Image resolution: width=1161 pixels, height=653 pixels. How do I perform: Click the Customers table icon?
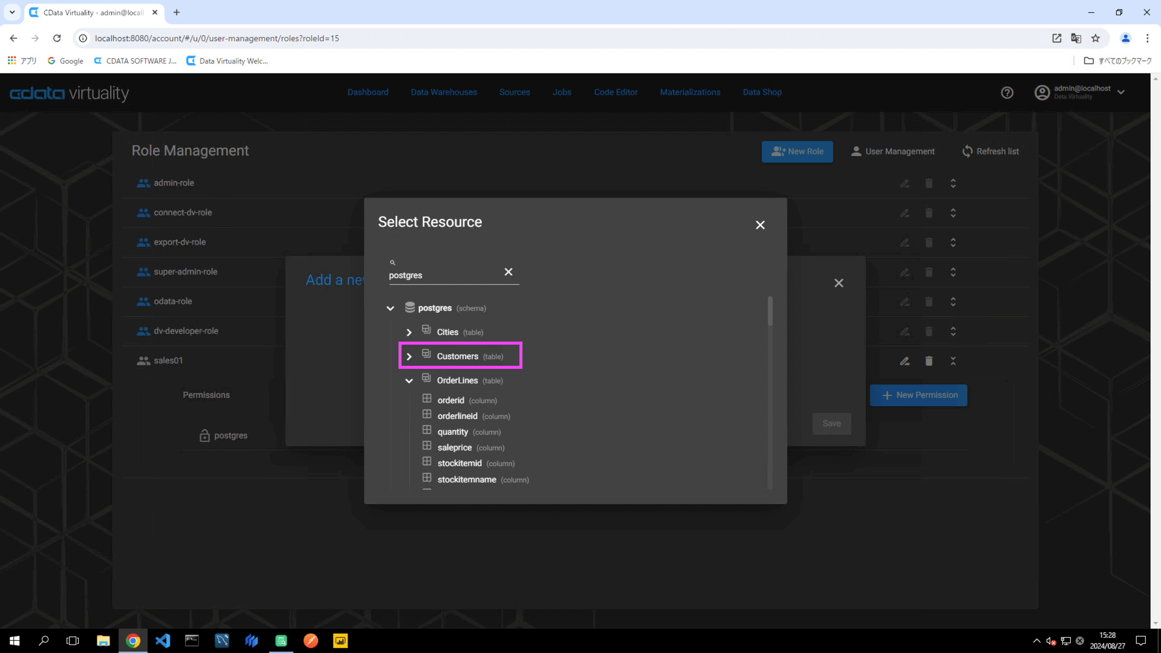426,354
